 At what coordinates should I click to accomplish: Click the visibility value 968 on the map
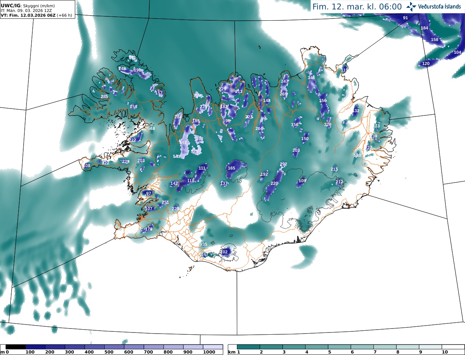[x=151, y=128]
